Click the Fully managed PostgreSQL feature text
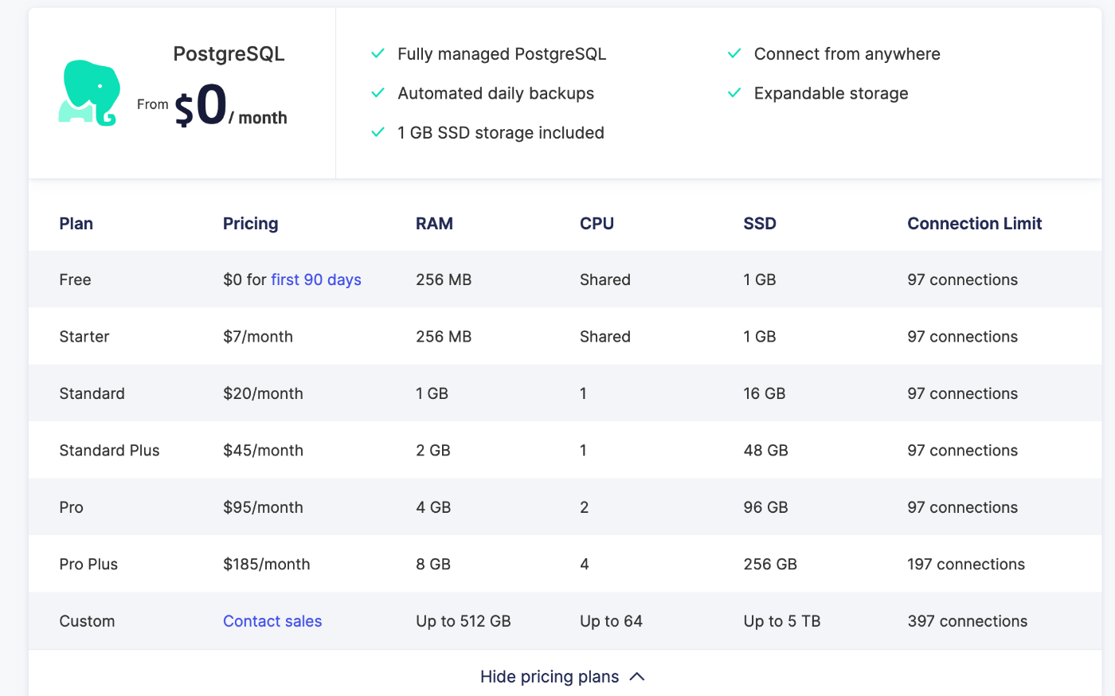This screenshot has width=1115, height=696. 502,54
